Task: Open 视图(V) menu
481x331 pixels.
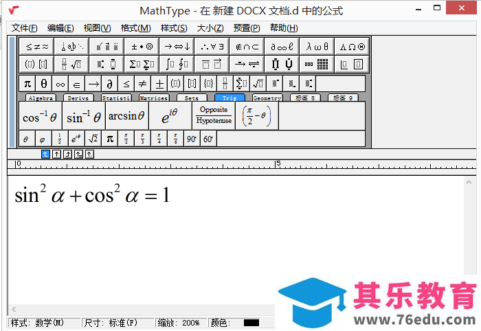Action: (x=98, y=28)
